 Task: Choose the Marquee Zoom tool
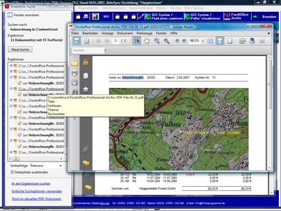[157, 41]
